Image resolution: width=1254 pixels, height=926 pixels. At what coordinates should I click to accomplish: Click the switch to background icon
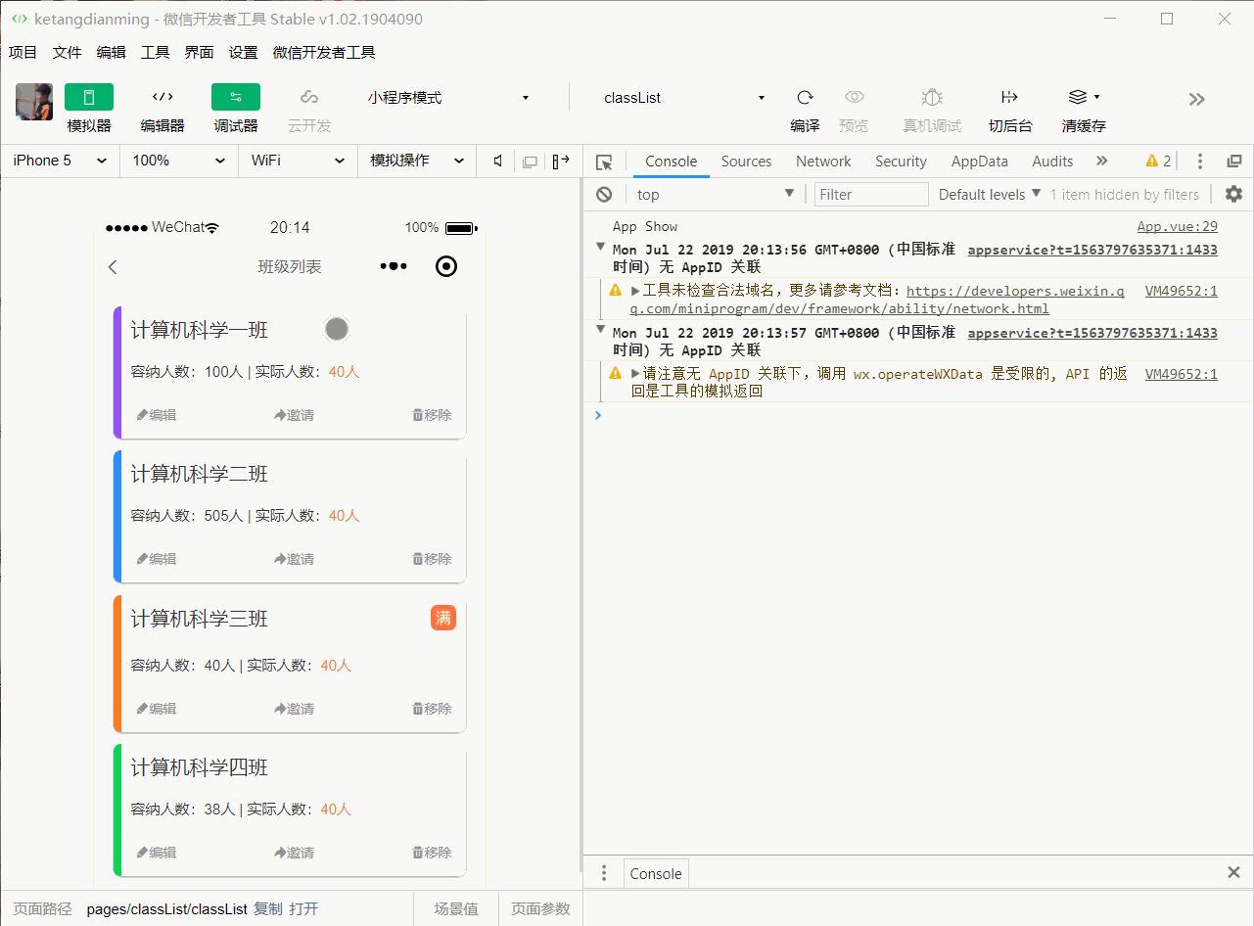pyautogui.click(x=1009, y=97)
